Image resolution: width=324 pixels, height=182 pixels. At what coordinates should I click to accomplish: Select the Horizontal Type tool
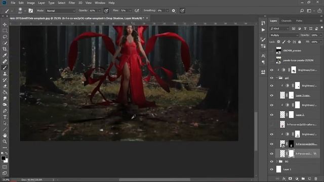5,117
